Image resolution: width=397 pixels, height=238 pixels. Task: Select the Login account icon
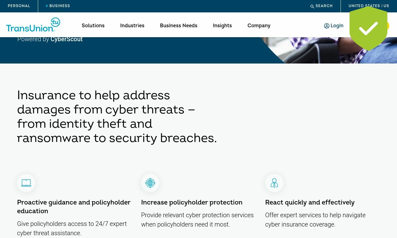[x=326, y=26]
